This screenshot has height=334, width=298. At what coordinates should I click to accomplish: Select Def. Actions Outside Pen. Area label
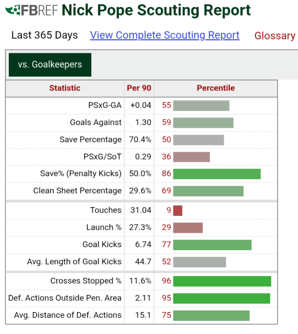[65, 298]
